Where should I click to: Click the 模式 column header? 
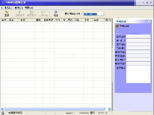(39, 20)
